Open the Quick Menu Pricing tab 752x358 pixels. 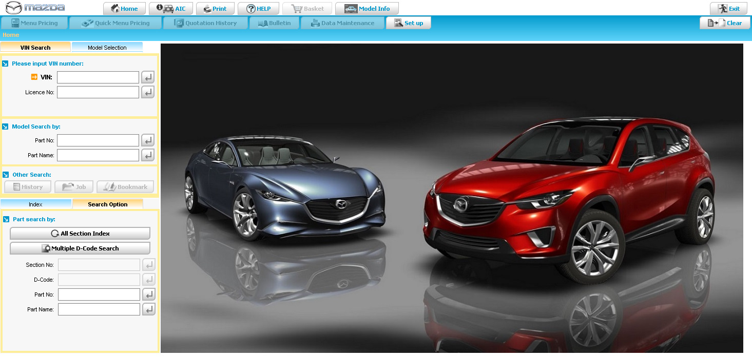115,23
